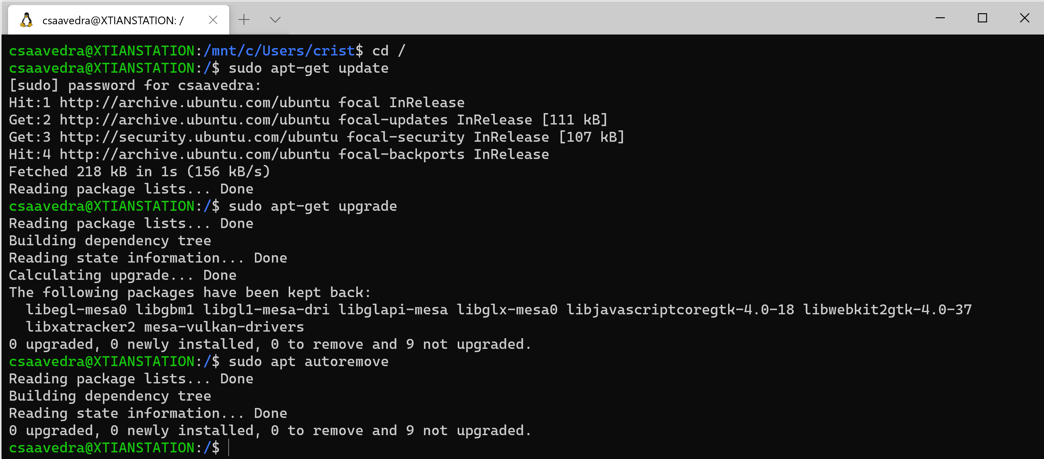Click the 'sudo apt autoremove' command text
1044x459 pixels.
pos(308,361)
